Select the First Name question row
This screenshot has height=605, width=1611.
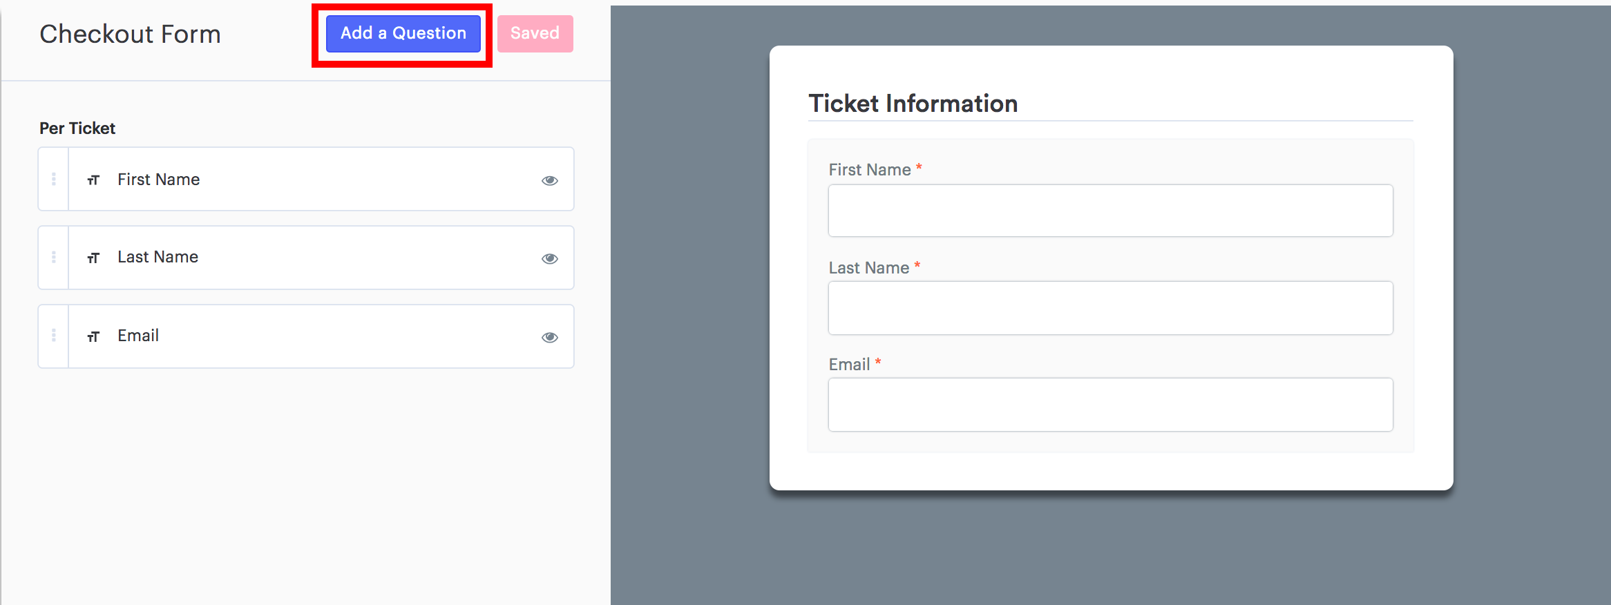pos(306,179)
